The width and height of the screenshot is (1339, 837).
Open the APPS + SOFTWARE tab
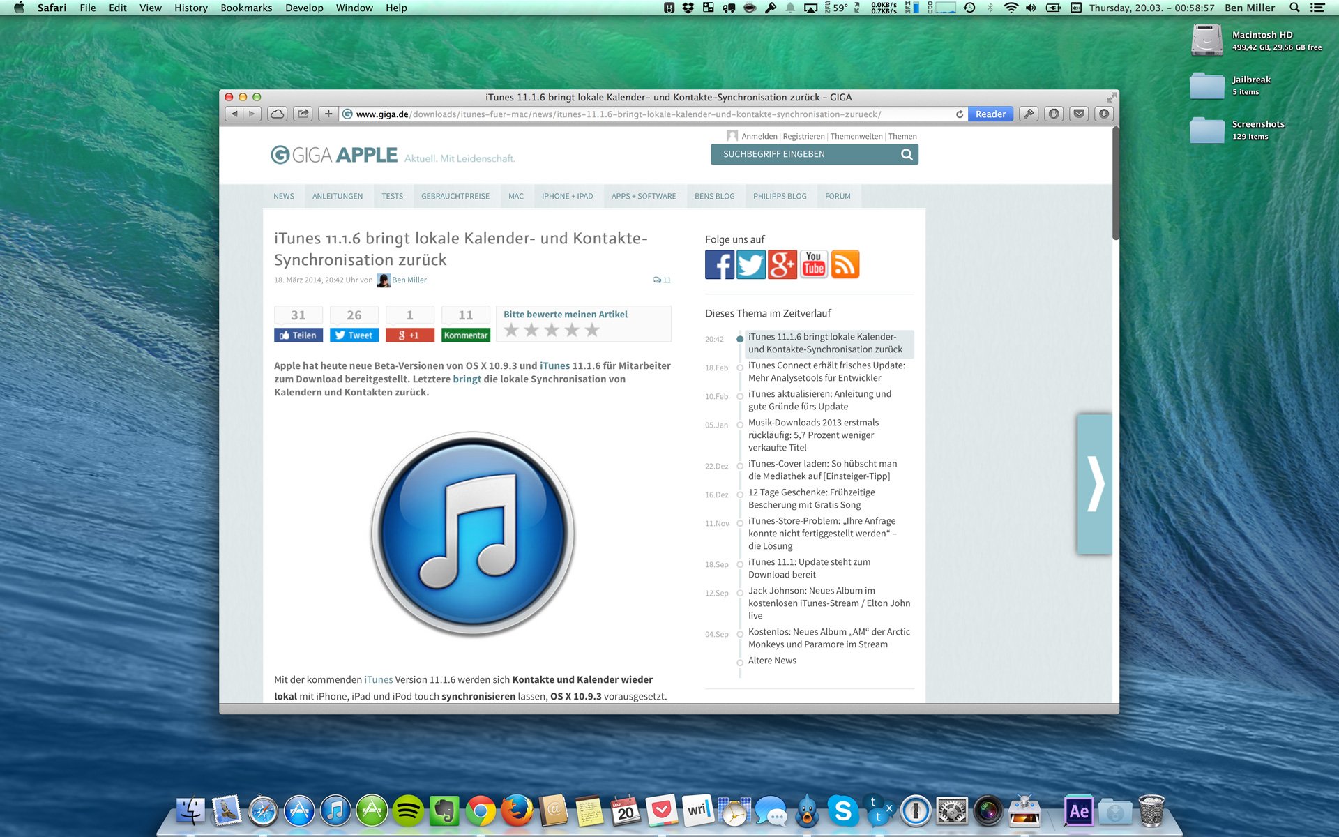tap(644, 196)
